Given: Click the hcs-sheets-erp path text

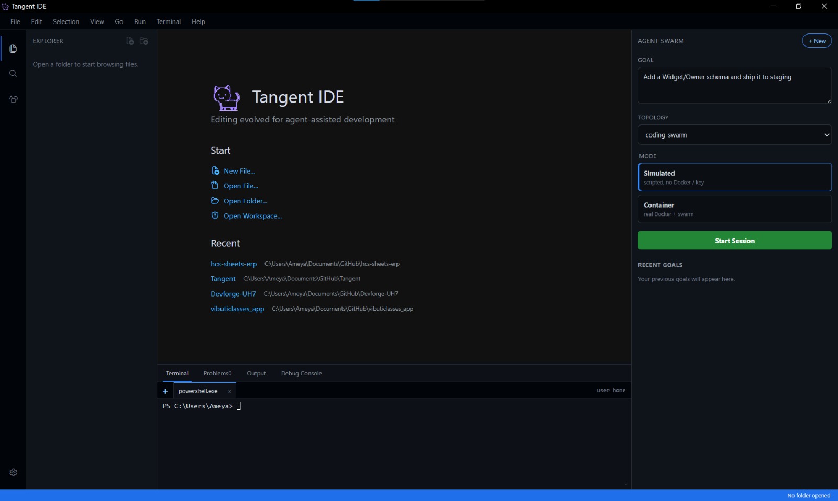Looking at the screenshot, I should [x=332, y=264].
